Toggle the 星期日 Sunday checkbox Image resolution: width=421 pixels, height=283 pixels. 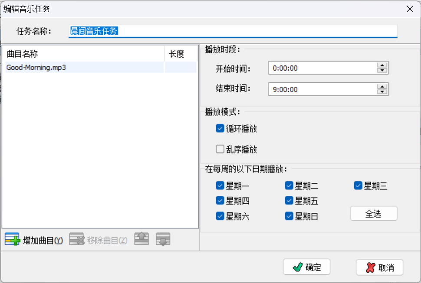pyautogui.click(x=289, y=216)
